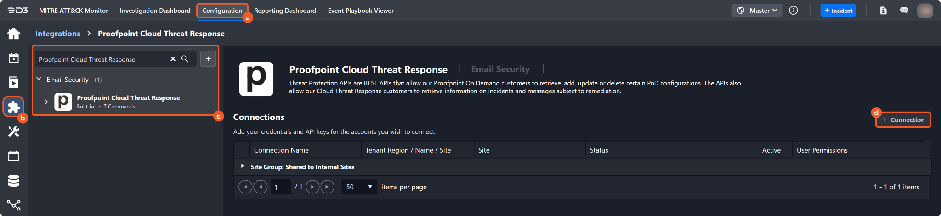Viewport: 941px width, 216px height.
Task: Click the search magnifier icon
Action: tap(185, 59)
